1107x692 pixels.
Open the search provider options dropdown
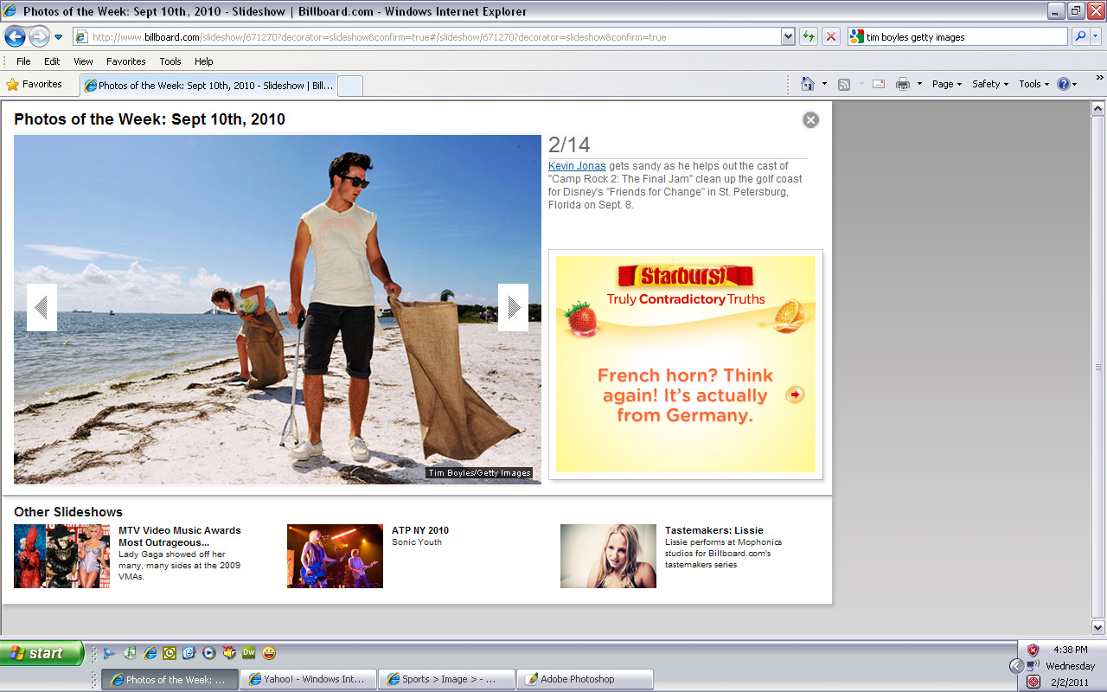(1096, 37)
